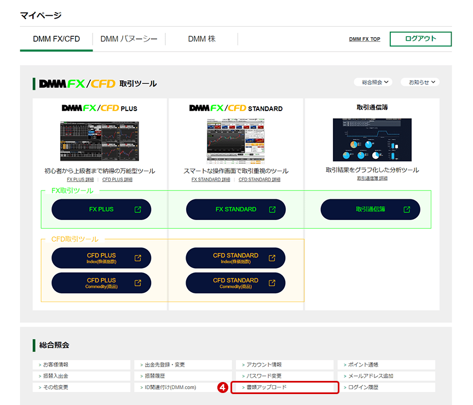Open 書類アップロード page
Screen dimensions: 473x405
285,387
